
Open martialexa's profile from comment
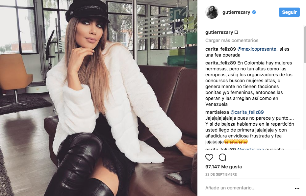pyautogui.click(x=217, y=112)
